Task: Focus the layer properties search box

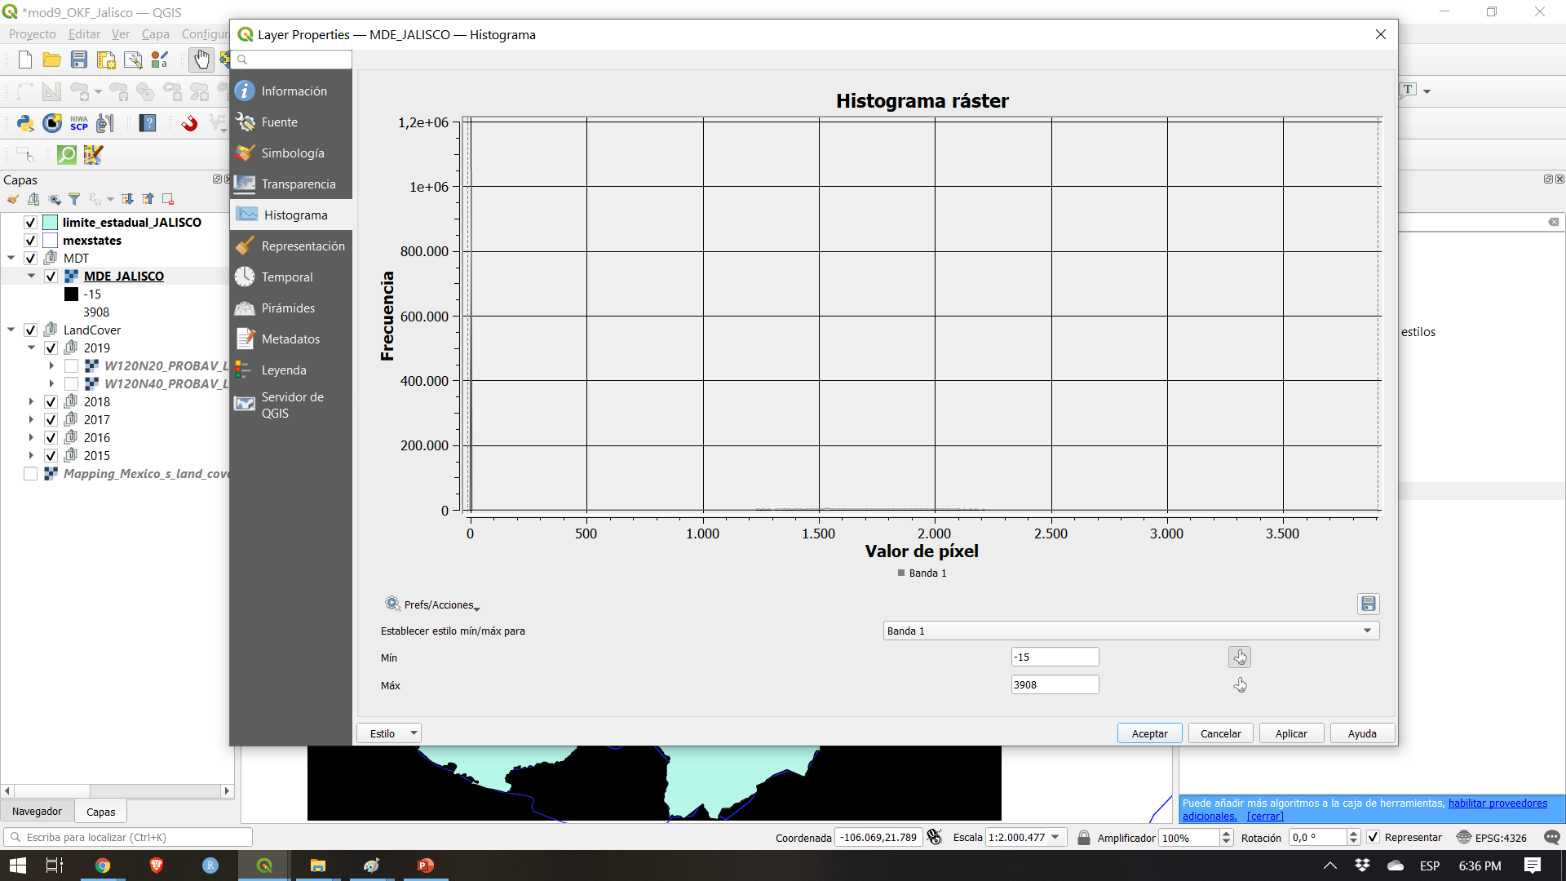Action: pos(292,60)
